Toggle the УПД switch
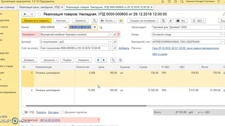Viewport: 225px width, 126px height. tap(25, 112)
